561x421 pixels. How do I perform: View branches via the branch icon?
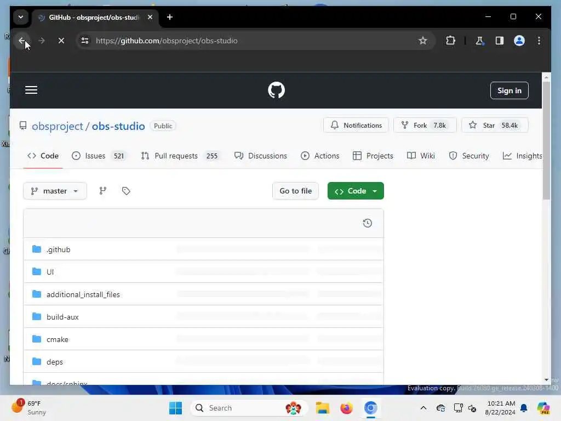click(x=102, y=191)
